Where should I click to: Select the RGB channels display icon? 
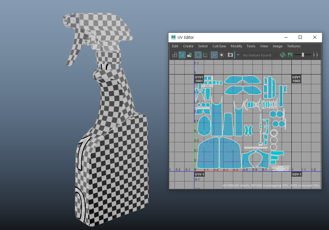[282, 55]
